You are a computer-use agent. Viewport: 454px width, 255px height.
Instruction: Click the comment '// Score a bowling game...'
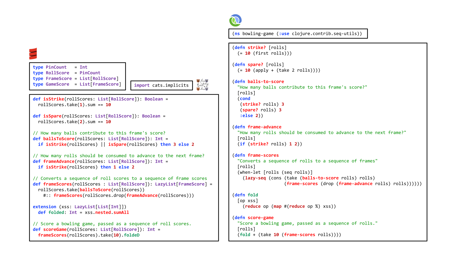(112, 224)
